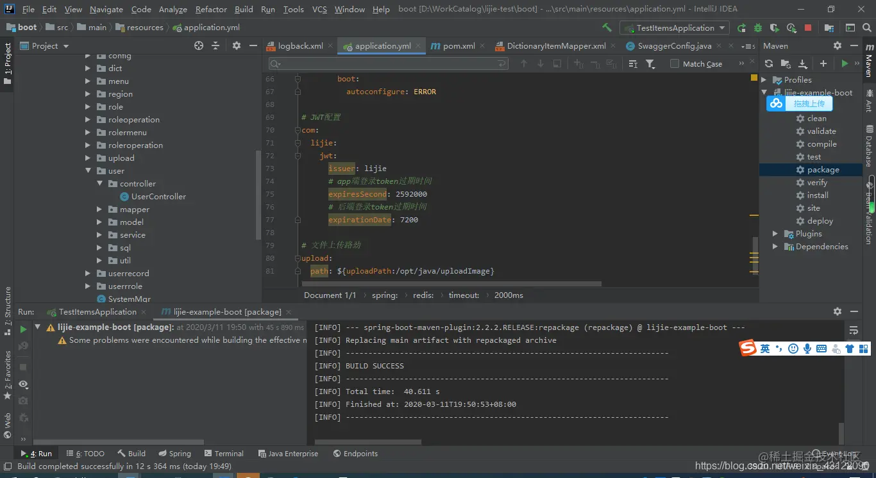Image resolution: width=876 pixels, height=478 pixels.
Task: Open Run panel settings gear
Action: 837,311
